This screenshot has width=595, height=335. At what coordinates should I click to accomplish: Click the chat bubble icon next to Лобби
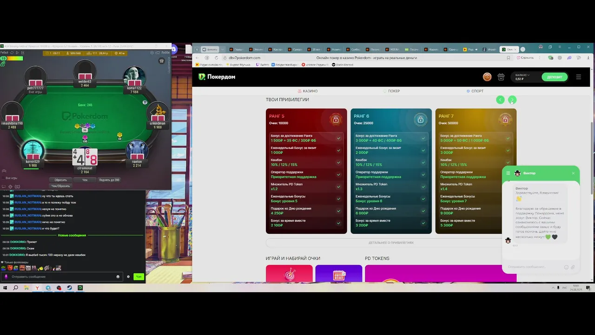coord(157,53)
